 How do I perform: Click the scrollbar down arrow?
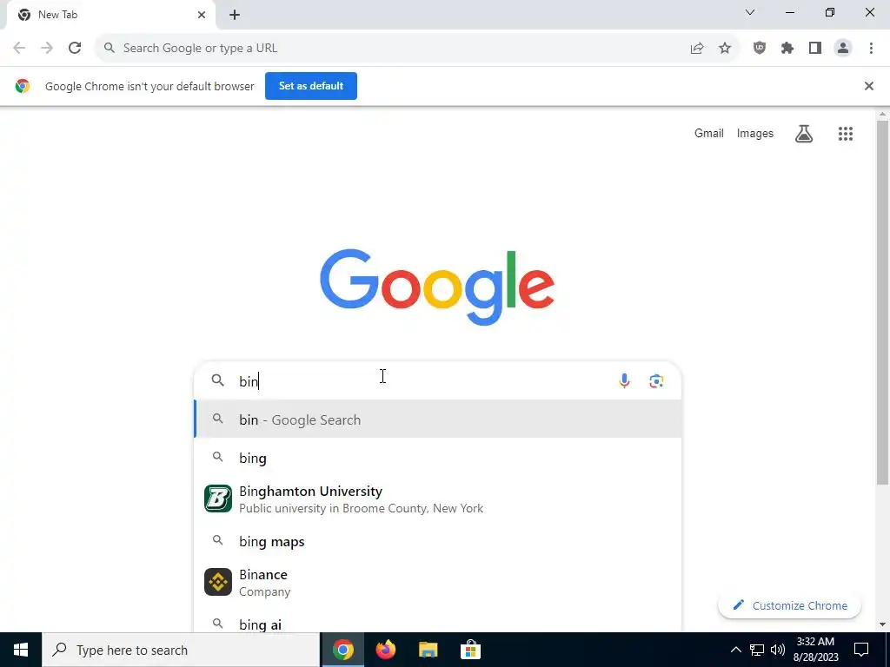(x=883, y=625)
